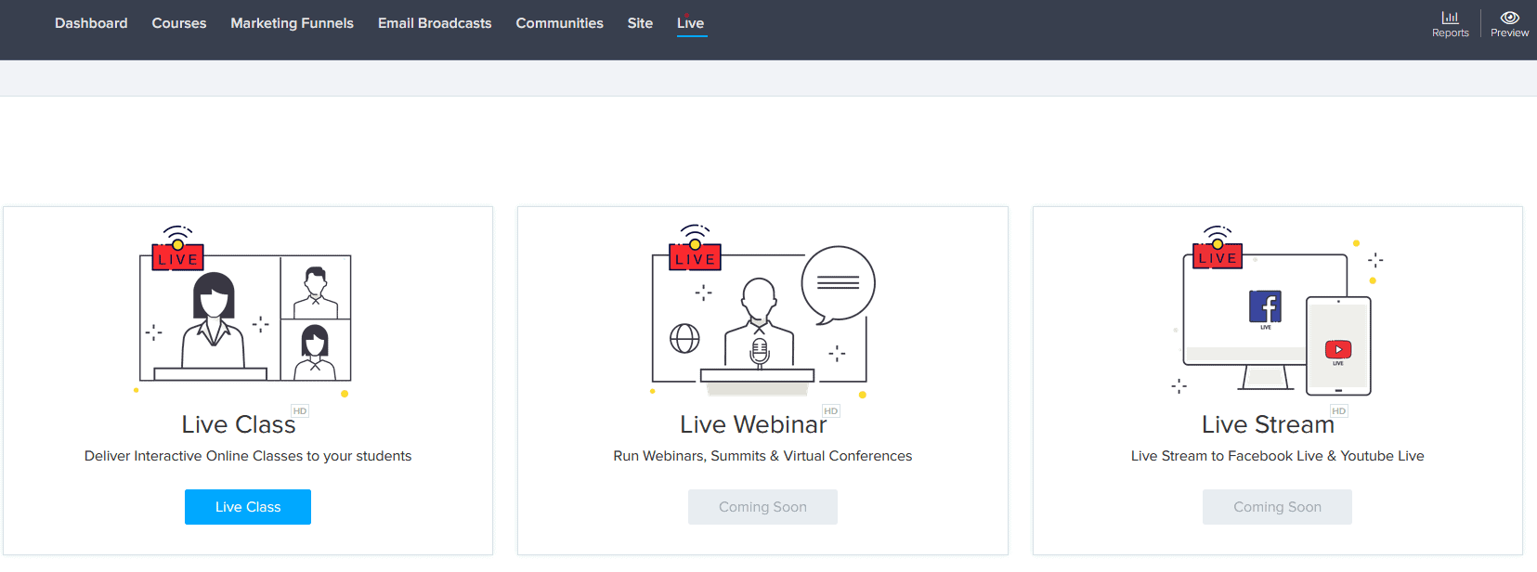
Task: Open the Reports chart icon
Action: [1450, 18]
